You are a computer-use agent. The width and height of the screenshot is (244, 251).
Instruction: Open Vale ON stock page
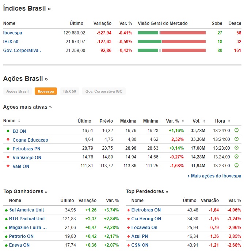tap(21, 166)
